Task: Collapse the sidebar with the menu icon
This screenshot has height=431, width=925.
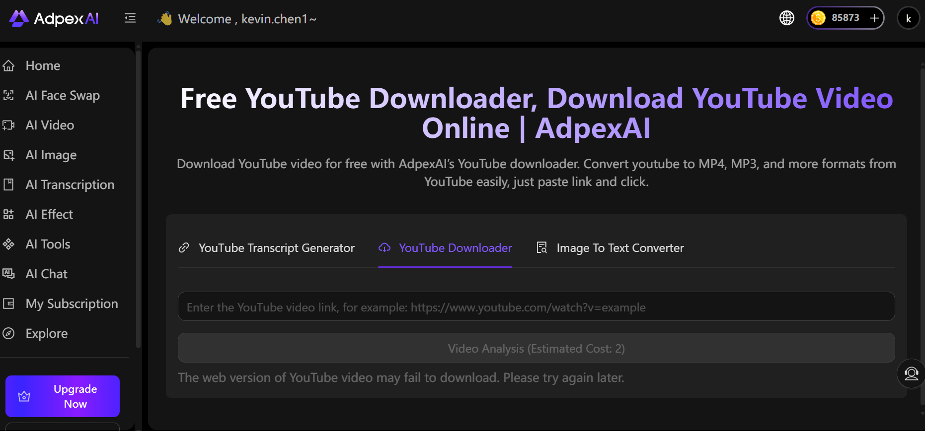Action: click(x=130, y=18)
